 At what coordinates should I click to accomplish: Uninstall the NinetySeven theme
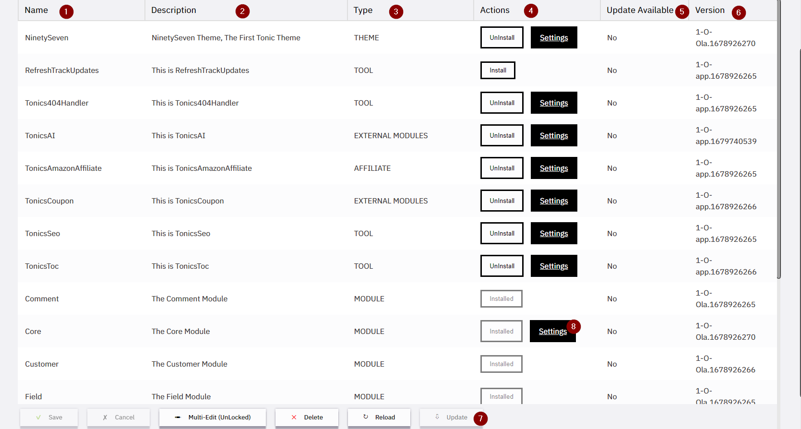[x=502, y=37]
